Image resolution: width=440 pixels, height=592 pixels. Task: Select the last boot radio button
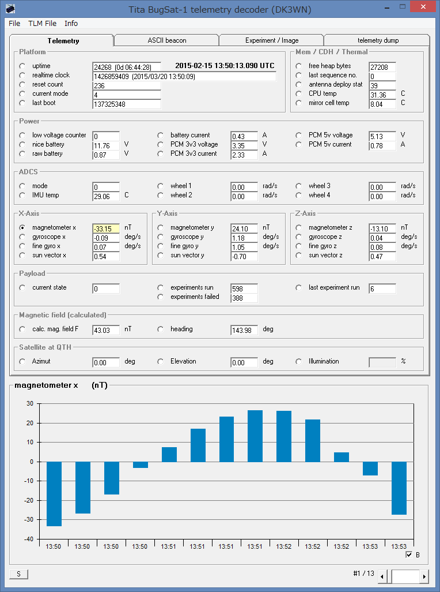click(x=22, y=103)
